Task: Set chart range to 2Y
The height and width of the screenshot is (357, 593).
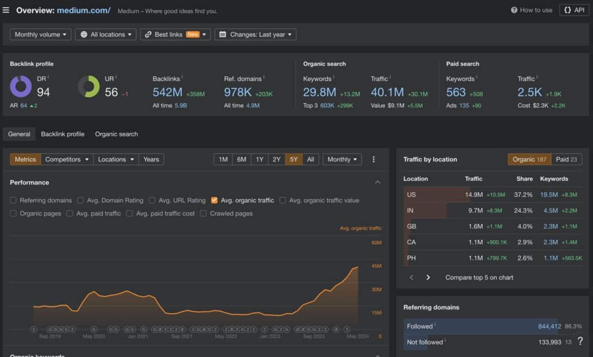Action: coord(277,160)
